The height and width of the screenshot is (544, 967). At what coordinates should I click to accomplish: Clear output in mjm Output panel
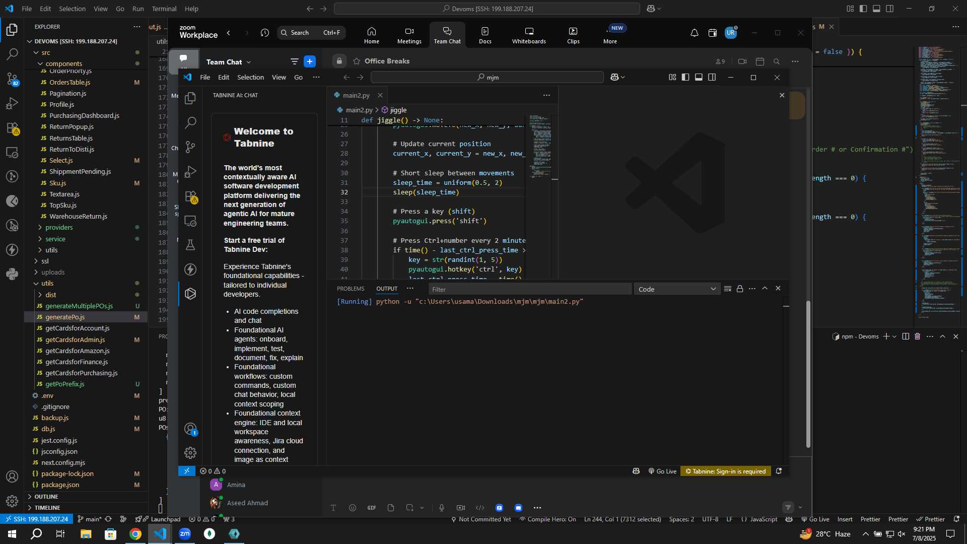tap(727, 289)
